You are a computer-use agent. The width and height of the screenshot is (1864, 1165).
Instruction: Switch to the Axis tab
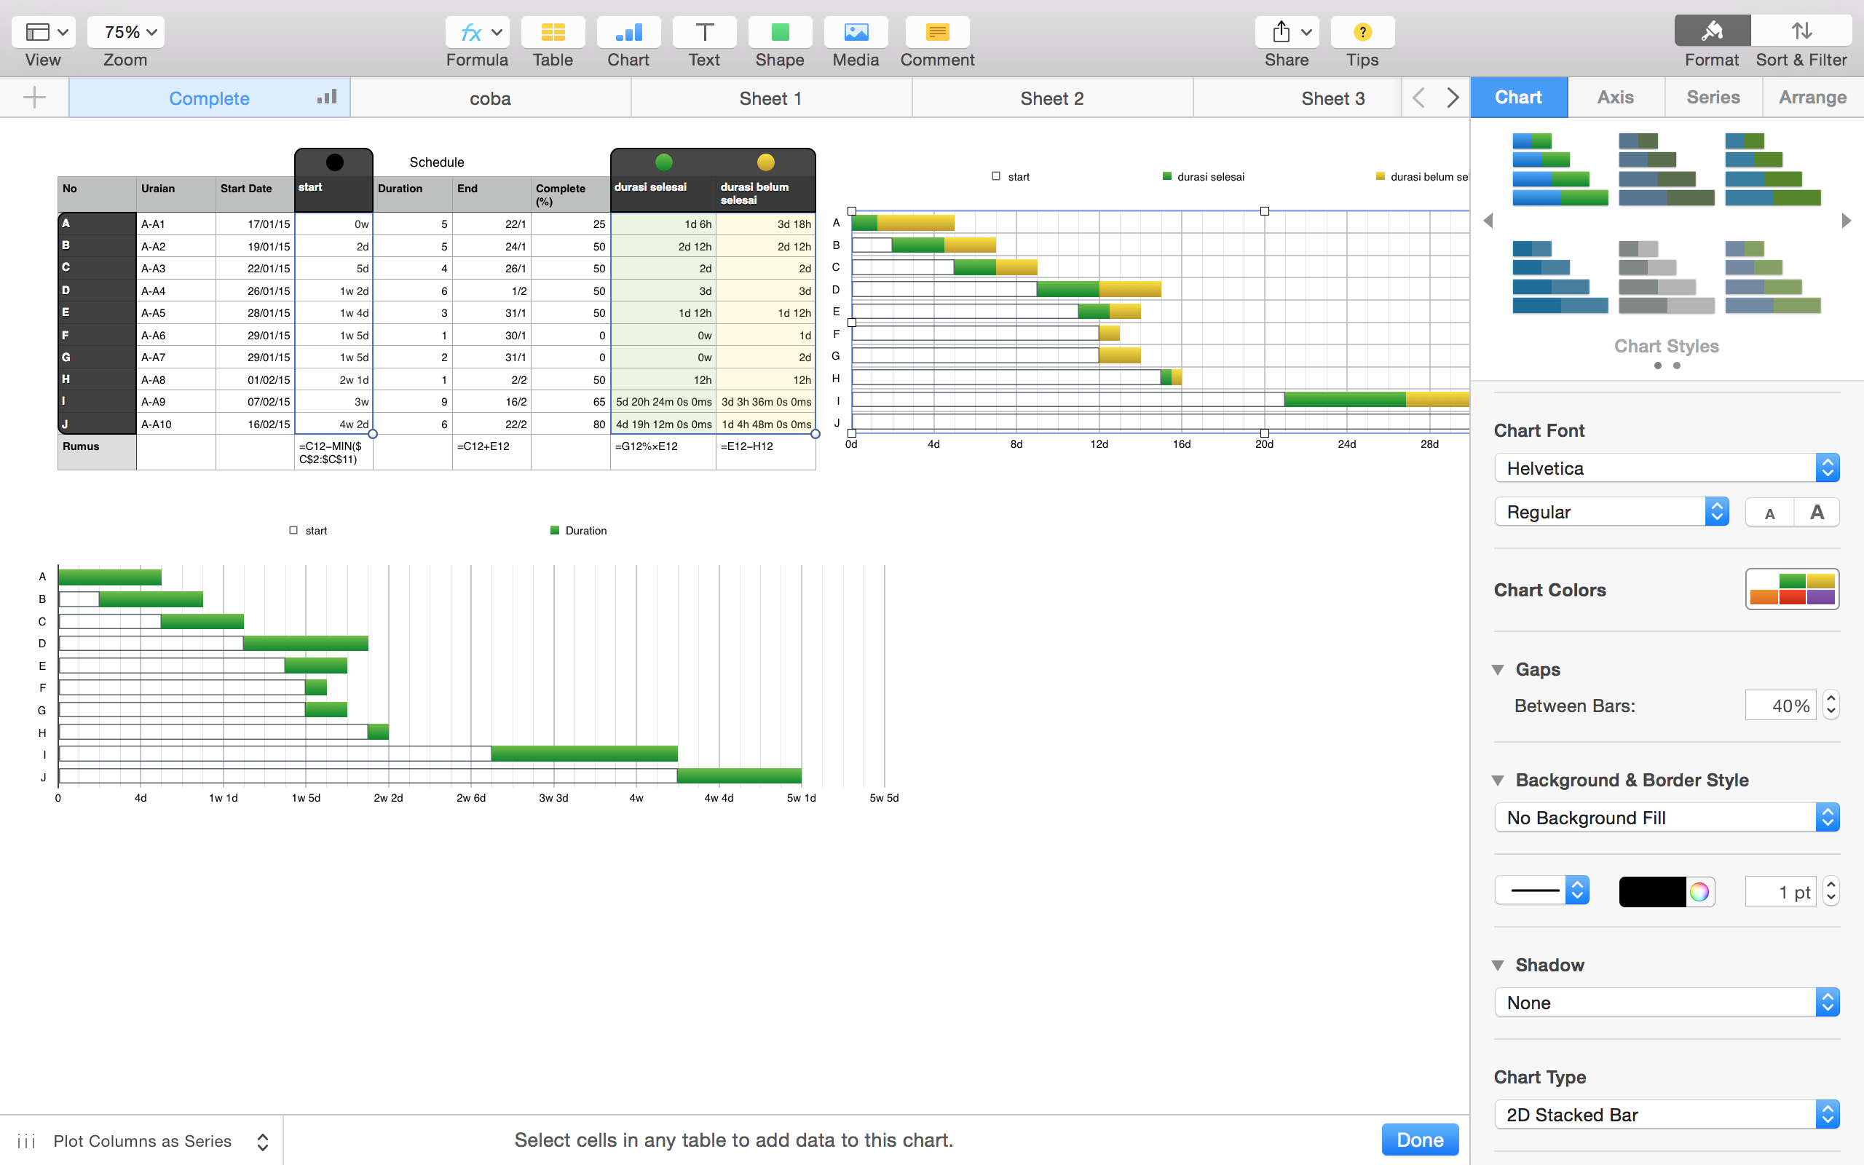tap(1615, 97)
